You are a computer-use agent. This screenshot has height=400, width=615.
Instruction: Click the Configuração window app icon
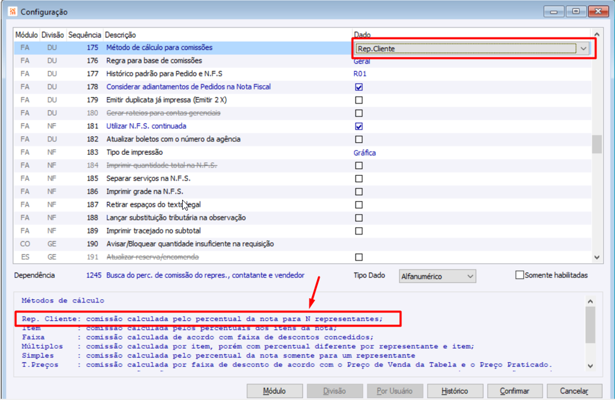click(13, 12)
